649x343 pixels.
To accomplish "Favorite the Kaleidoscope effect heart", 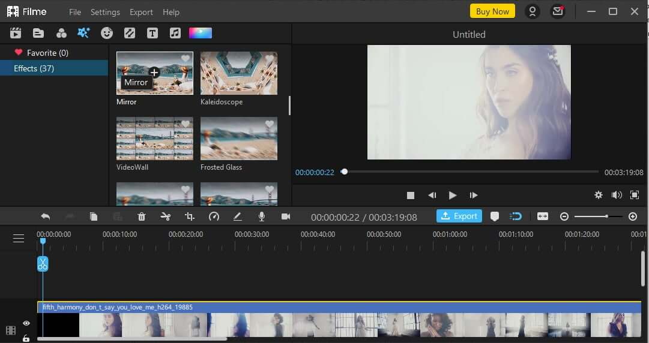I will click(270, 59).
